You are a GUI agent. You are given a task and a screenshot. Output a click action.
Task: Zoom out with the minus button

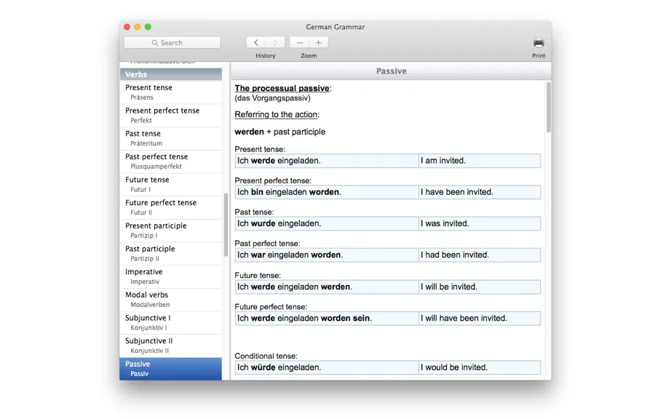[300, 42]
